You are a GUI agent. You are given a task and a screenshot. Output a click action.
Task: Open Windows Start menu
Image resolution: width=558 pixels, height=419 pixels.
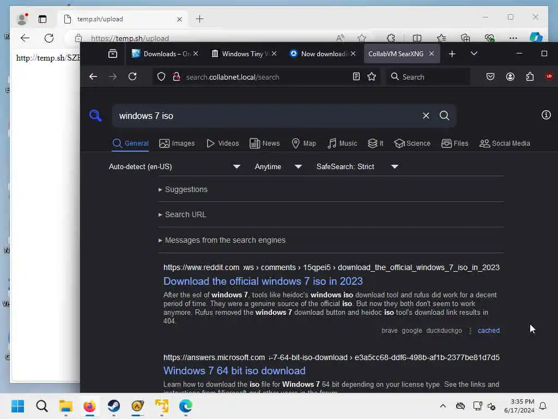pos(18,406)
